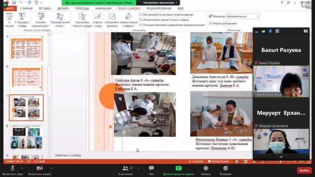Switch to ПЕРЕХОДЫ ribbon tab
The width and height of the screenshot is (315, 177).
click(82, 8)
